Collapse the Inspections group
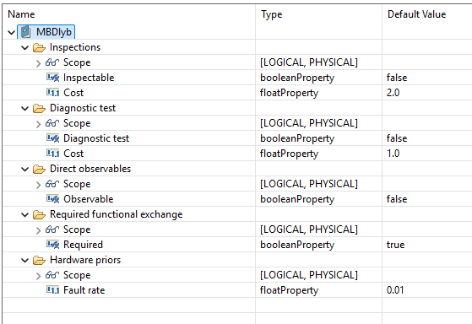Viewport: 472px width, 324px height. coord(25,47)
